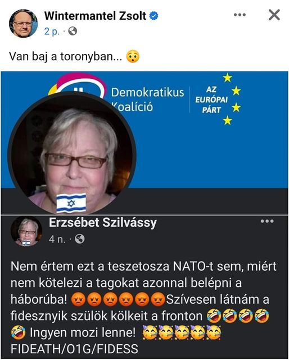Click the blue verified badge icon

tap(154, 16)
